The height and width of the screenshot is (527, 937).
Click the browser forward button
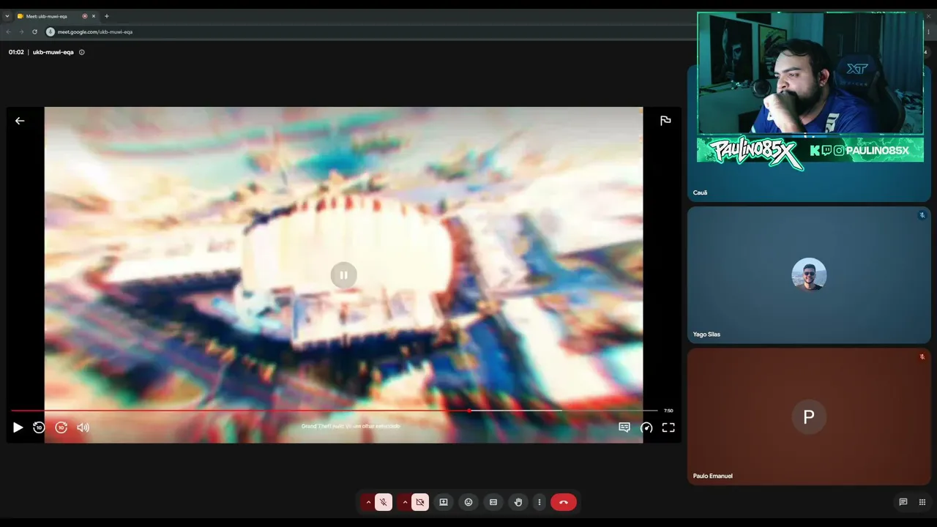point(21,32)
